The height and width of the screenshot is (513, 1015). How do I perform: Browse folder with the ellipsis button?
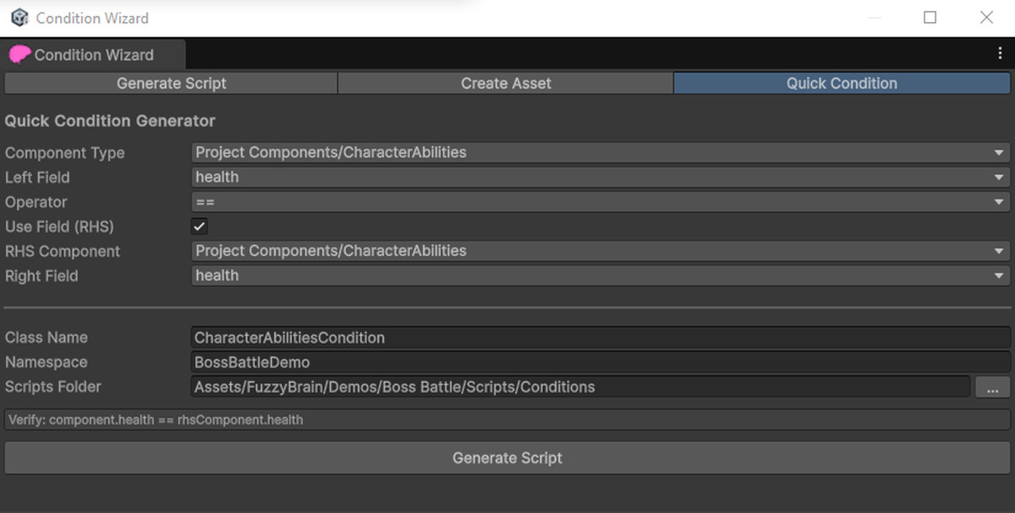pyautogui.click(x=993, y=387)
